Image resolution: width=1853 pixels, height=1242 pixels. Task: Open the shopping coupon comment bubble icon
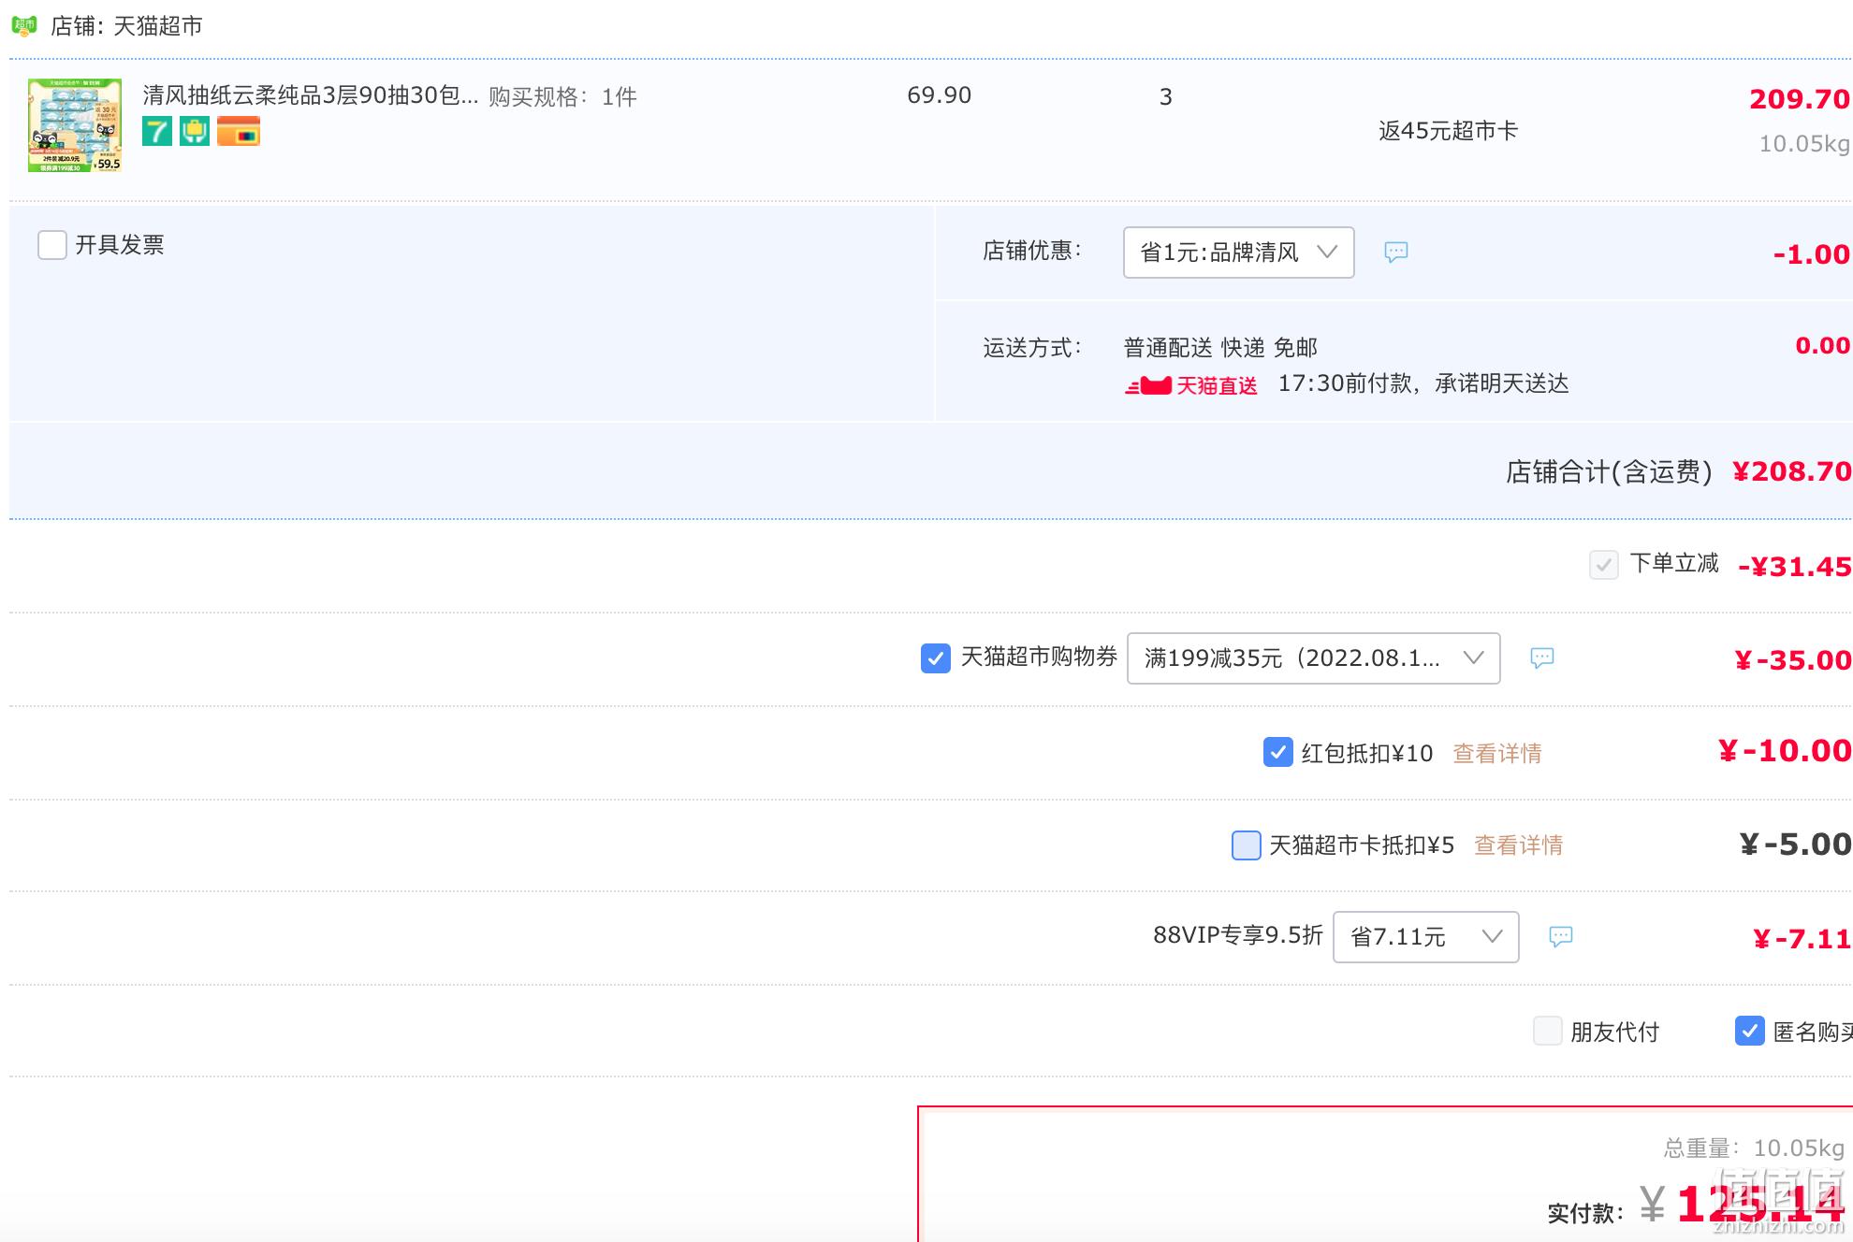(1542, 657)
